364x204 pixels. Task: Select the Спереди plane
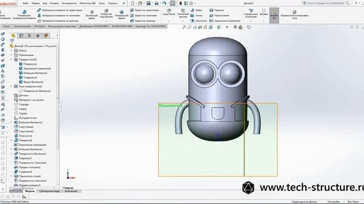point(22,104)
